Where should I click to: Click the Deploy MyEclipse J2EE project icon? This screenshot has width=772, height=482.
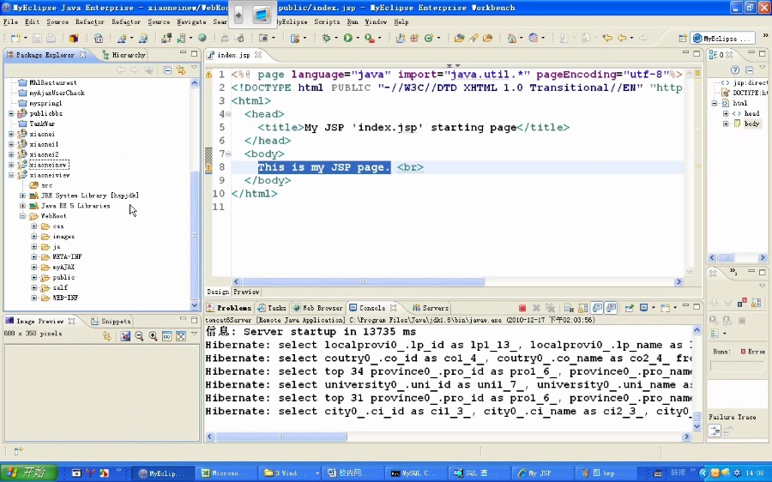click(x=166, y=39)
